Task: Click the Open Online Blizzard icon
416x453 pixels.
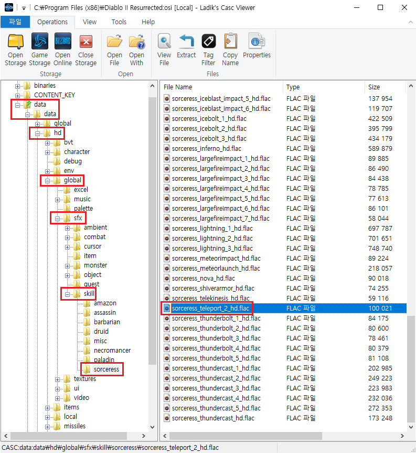Action: pyautogui.click(x=62, y=41)
